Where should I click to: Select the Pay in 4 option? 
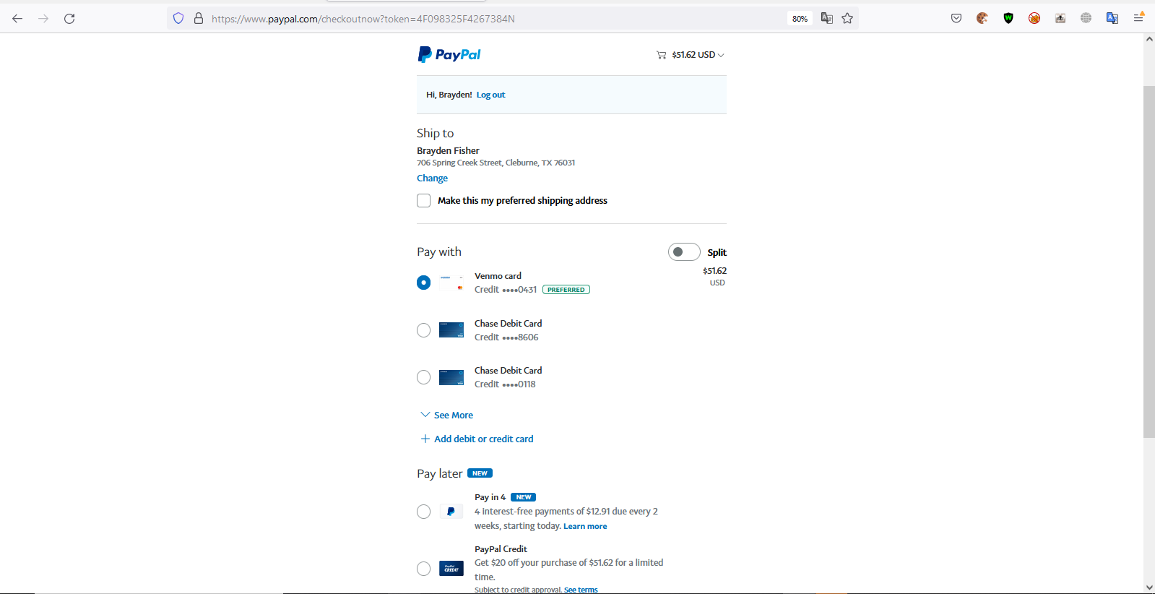[x=424, y=512]
